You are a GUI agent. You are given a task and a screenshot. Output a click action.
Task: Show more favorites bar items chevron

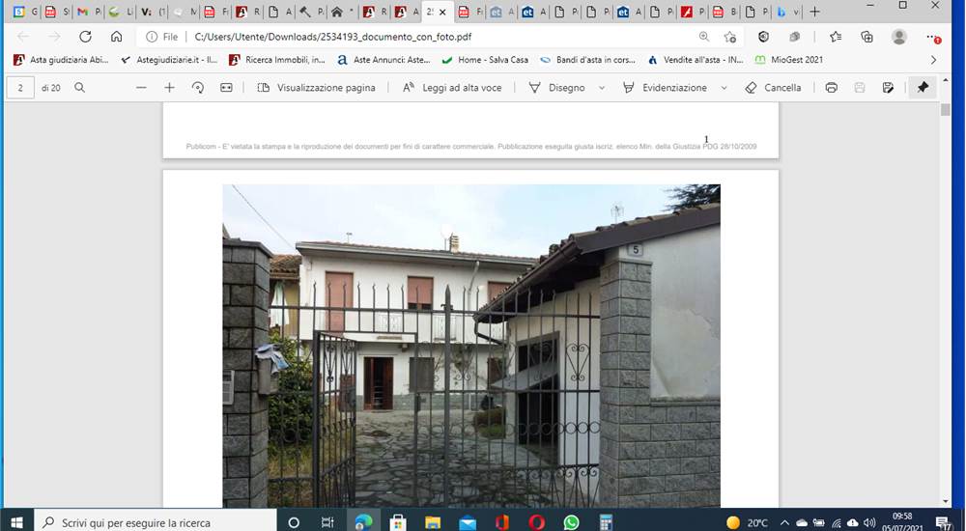(x=933, y=60)
